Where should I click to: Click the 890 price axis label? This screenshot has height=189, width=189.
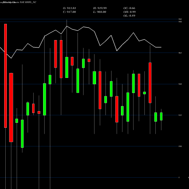(x=180, y=146)
